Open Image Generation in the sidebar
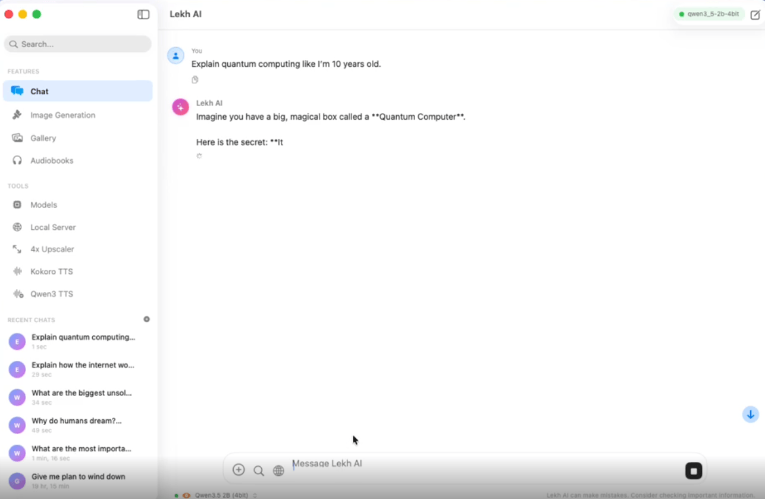765x499 pixels. point(62,115)
